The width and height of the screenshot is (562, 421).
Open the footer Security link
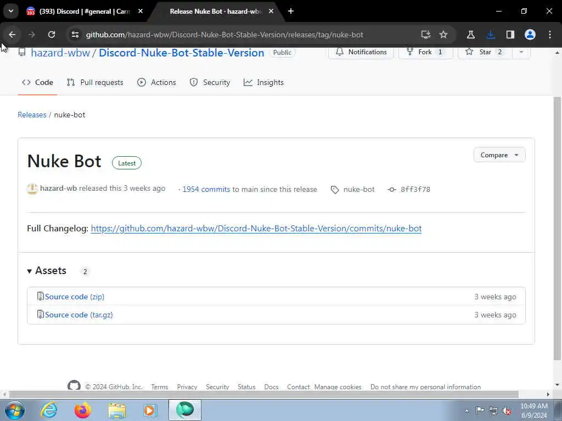pyautogui.click(x=217, y=387)
